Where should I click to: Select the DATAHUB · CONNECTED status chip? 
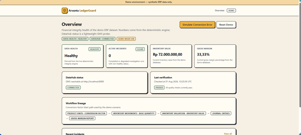pyautogui.click(x=103, y=39)
